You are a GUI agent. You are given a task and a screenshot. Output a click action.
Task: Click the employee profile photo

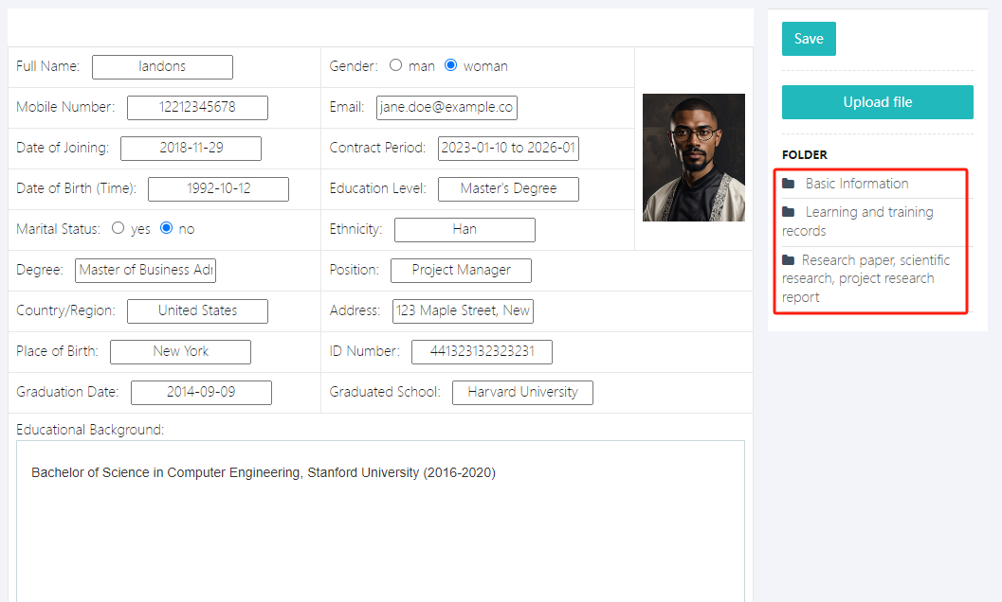[x=693, y=157]
